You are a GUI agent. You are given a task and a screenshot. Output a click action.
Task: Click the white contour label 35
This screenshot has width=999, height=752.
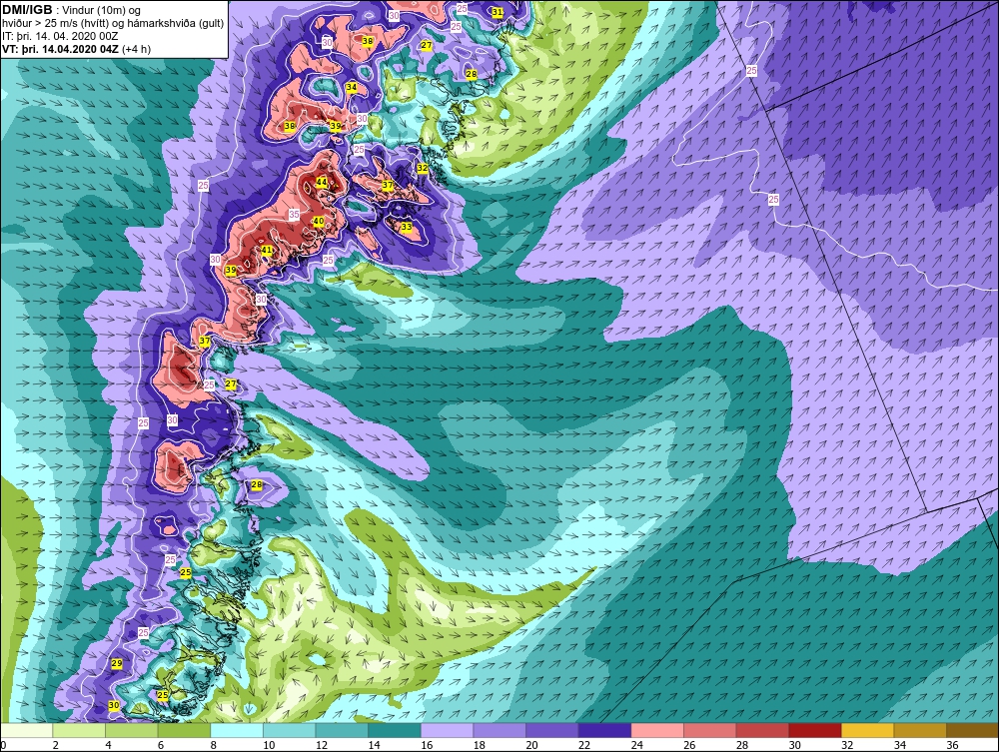tap(294, 215)
